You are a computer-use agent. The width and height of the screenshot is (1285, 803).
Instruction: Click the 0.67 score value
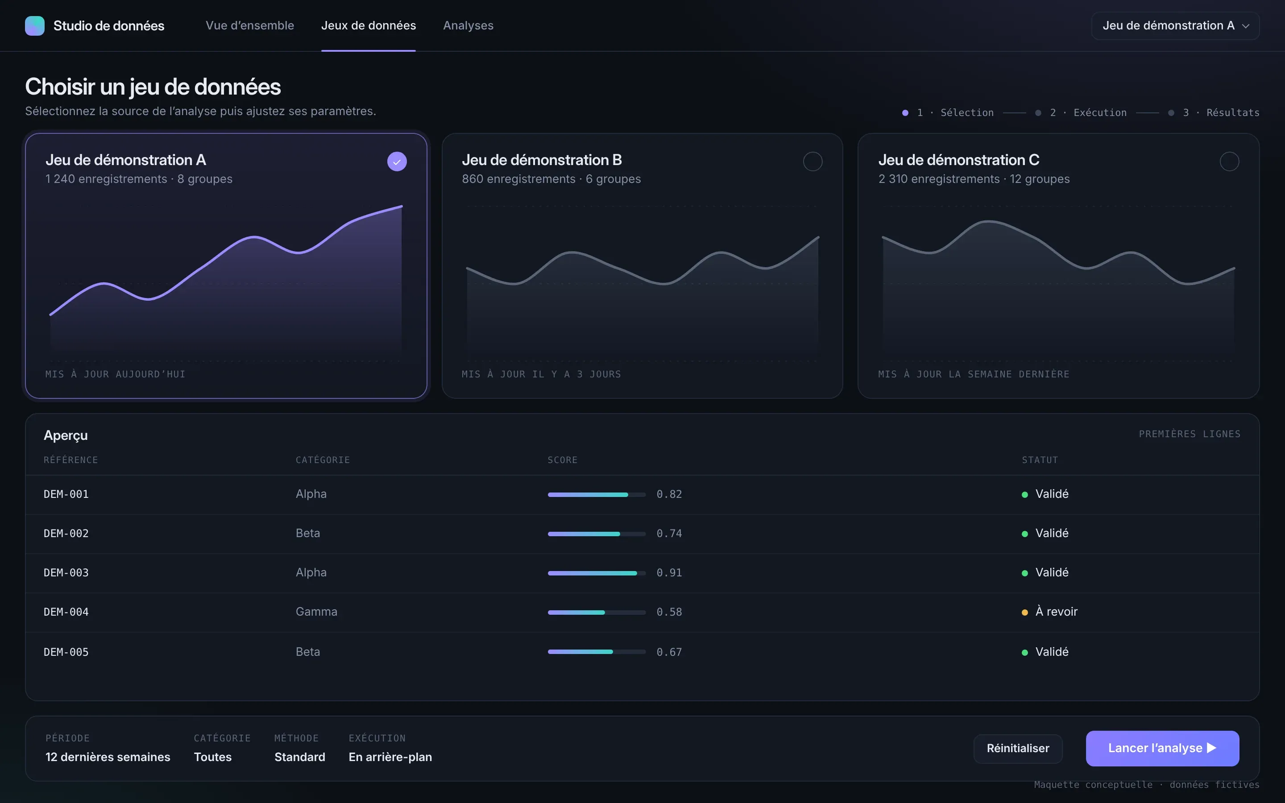point(669,652)
